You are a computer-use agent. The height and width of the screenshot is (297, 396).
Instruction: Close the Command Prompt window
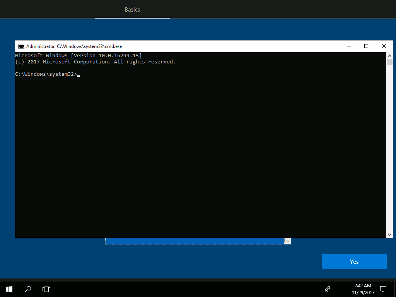384,46
